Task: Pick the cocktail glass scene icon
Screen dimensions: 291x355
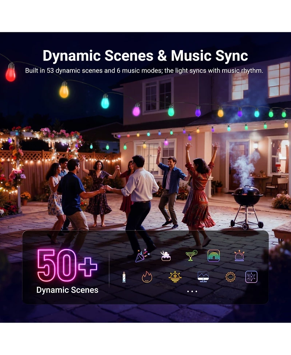Action: click(x=191, y=255)
